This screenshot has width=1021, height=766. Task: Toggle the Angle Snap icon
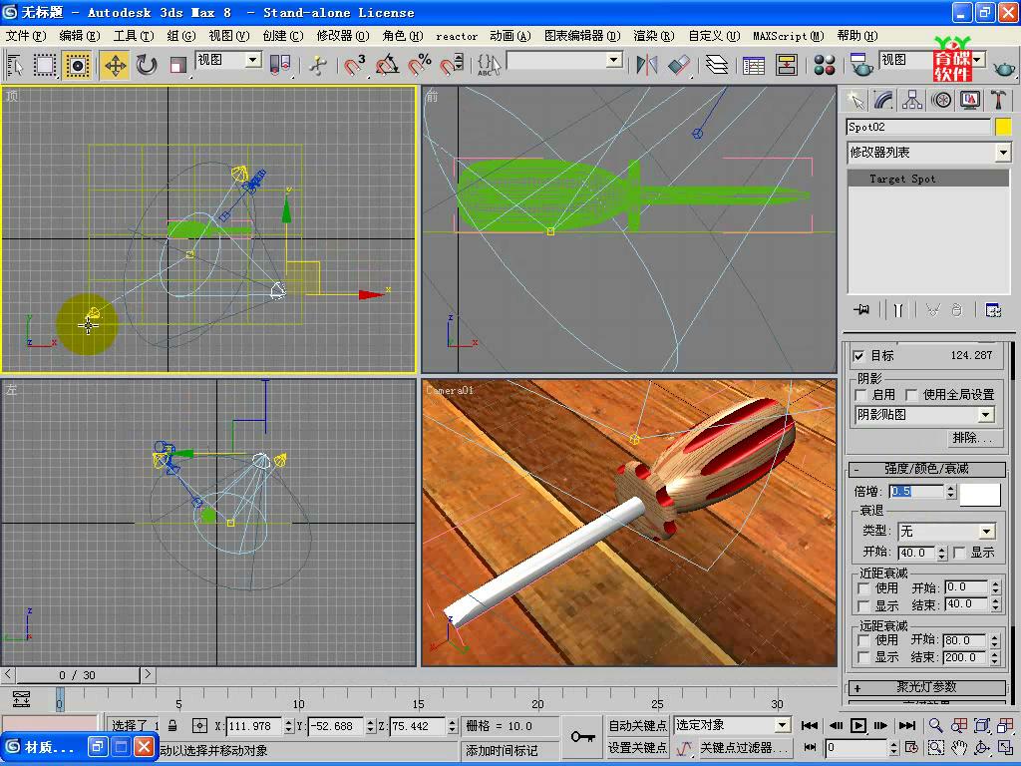pos(388,65)
